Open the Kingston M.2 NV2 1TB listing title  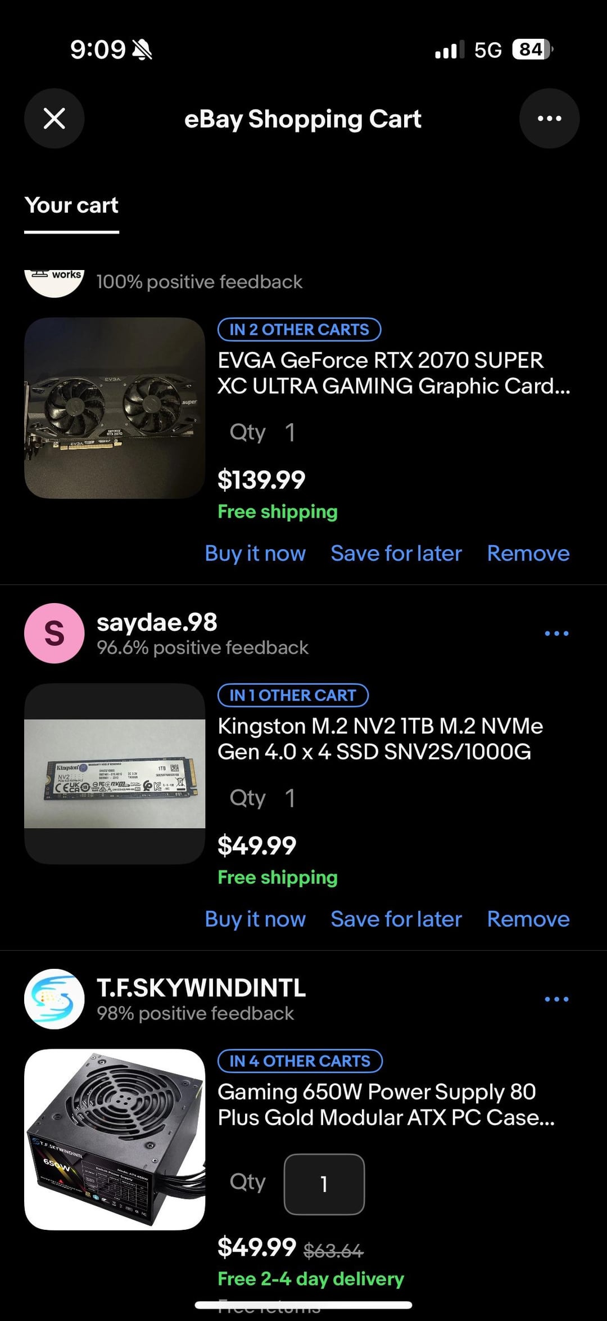click(380, 739)
